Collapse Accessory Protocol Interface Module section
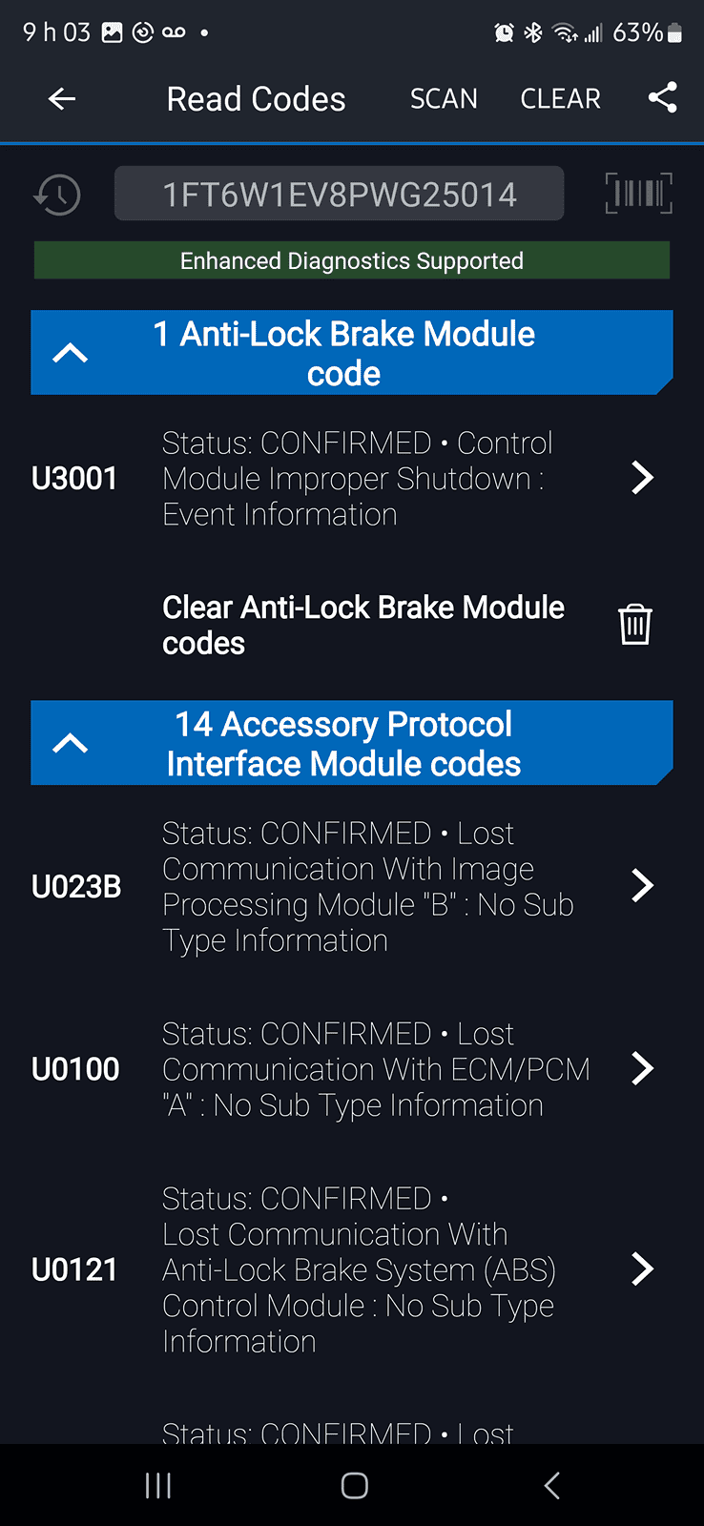 [x=70, y=743]
